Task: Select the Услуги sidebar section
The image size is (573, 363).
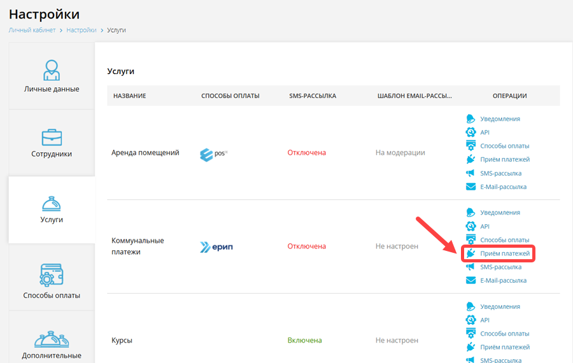Action: pyautogui.click(x=52, y=210)
